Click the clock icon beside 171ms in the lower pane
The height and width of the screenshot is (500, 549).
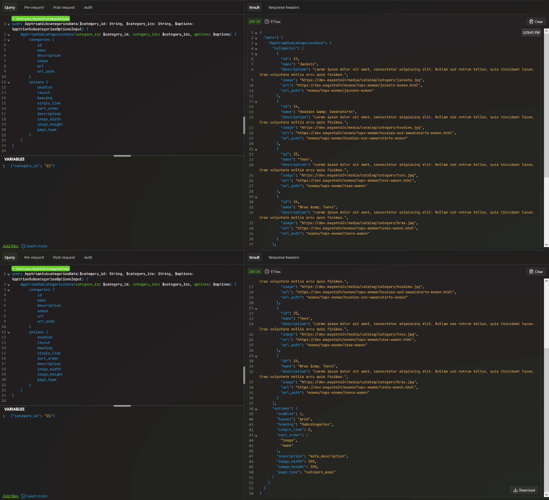267,272
